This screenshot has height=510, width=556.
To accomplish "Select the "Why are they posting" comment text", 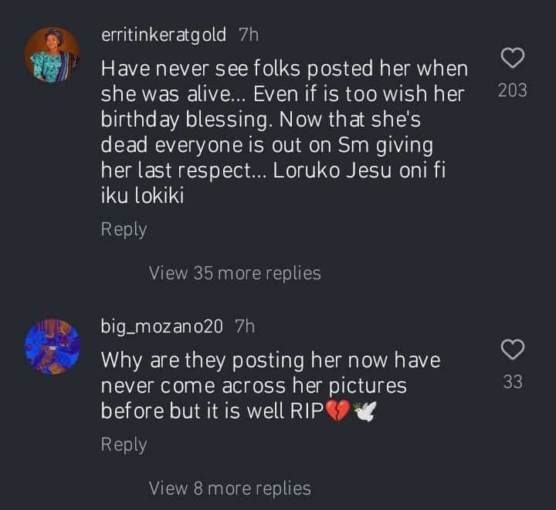I will point(270,360).
